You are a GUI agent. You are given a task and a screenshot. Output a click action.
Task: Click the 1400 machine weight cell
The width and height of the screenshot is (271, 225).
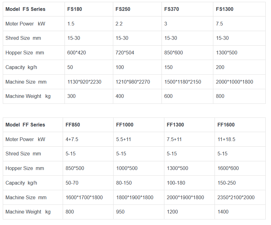coord(223,212)
